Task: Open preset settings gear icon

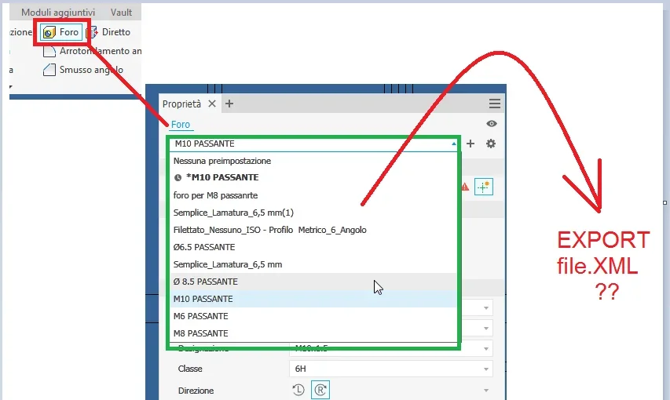Action: (x=491, y=144)
